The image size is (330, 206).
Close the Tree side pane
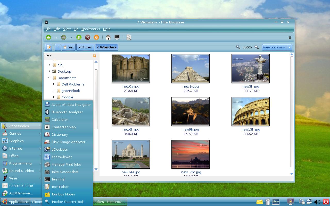point(94,56)
